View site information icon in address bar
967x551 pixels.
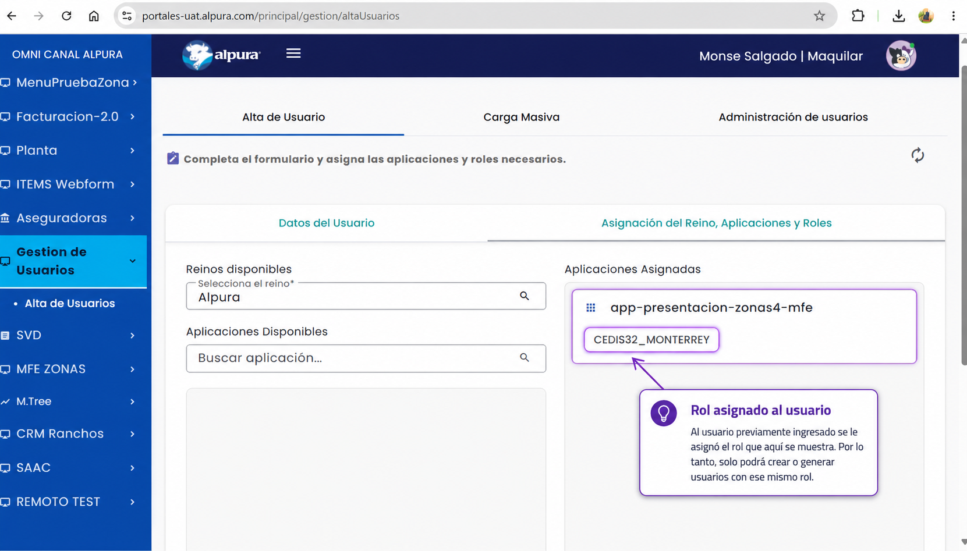127,16
